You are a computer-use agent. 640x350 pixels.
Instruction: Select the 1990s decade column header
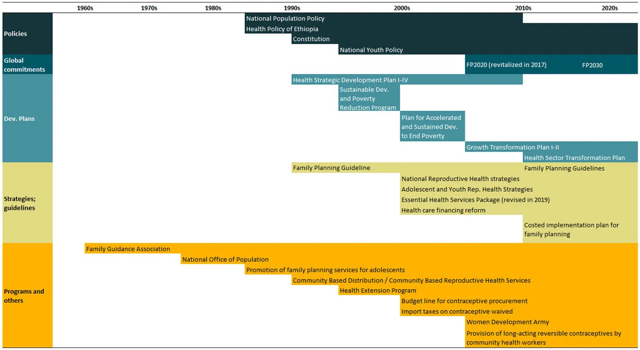(292, 8)
